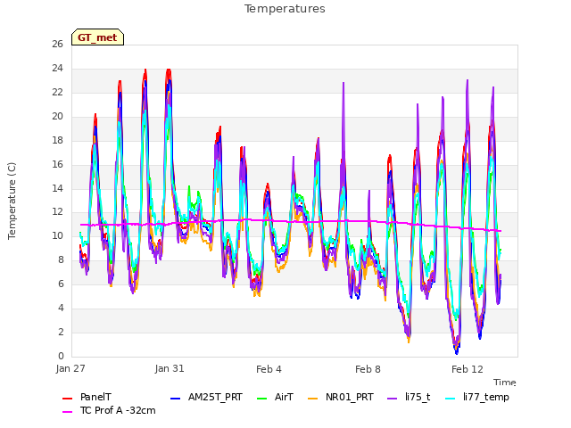The width and height of the screenshot is (571, 428).
Task: Click the Jan 27 x-axis tick label
Action: click(70, 368)
